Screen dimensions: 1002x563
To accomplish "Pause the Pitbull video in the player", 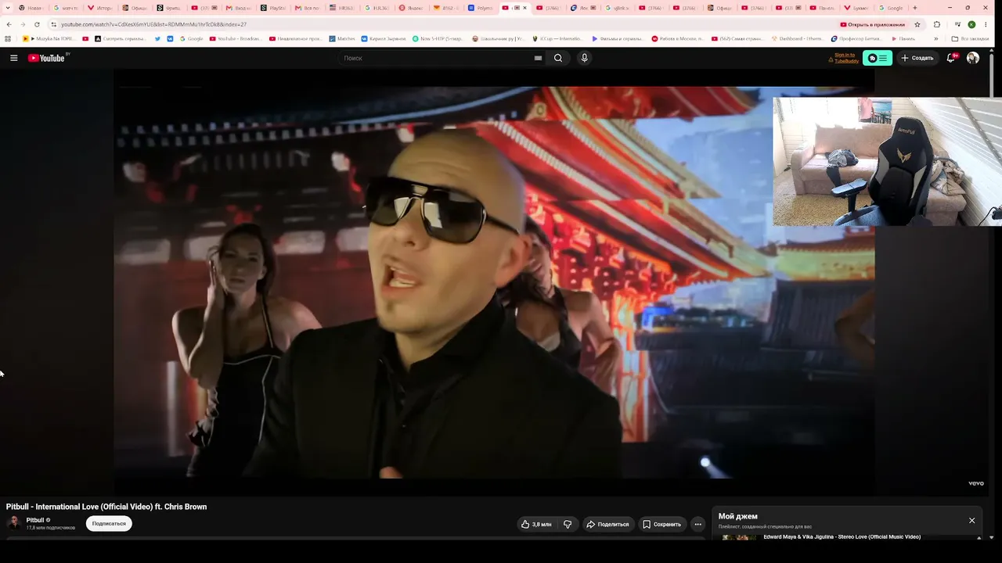I will click(494, 281).
